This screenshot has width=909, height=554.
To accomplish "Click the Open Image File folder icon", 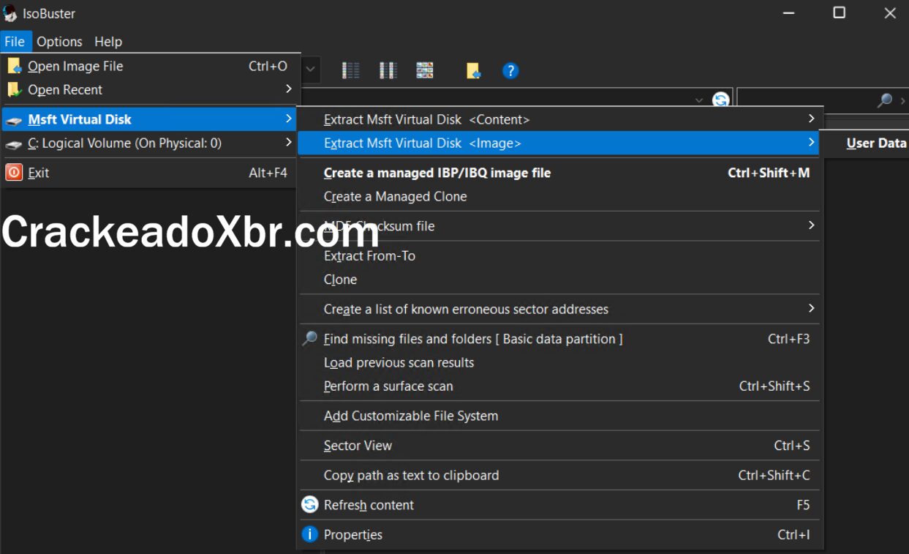I will pyautogui.click(x=14, y=66).
